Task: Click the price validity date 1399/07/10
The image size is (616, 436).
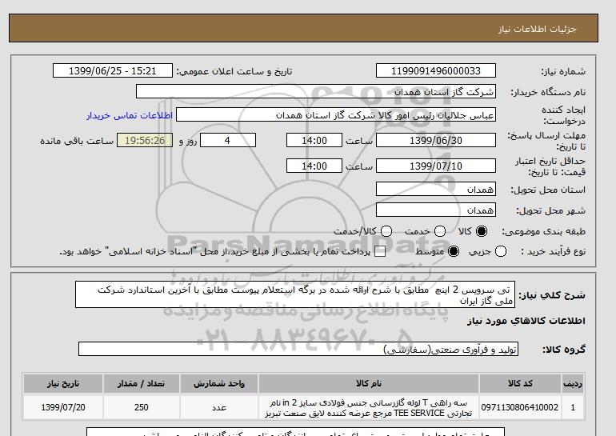Action: [436, 166]
